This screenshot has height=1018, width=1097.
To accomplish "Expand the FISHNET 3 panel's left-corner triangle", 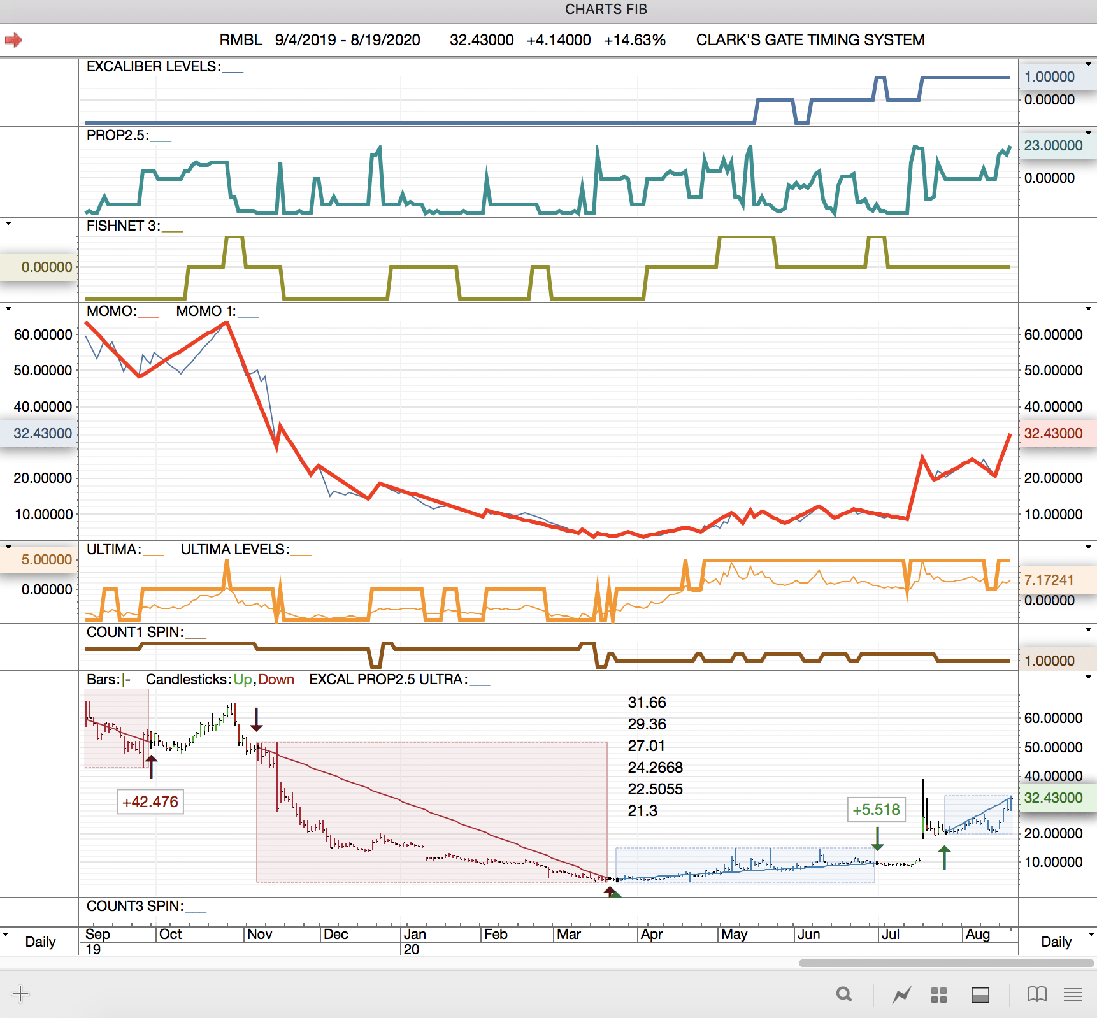I will (8, 224).
